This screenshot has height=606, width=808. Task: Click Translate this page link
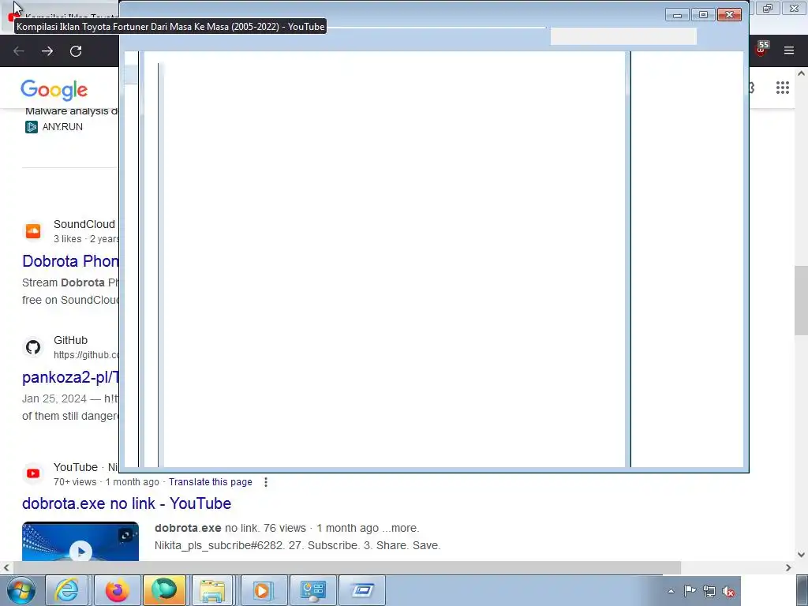pyautogui.click(x=210, y=482)
